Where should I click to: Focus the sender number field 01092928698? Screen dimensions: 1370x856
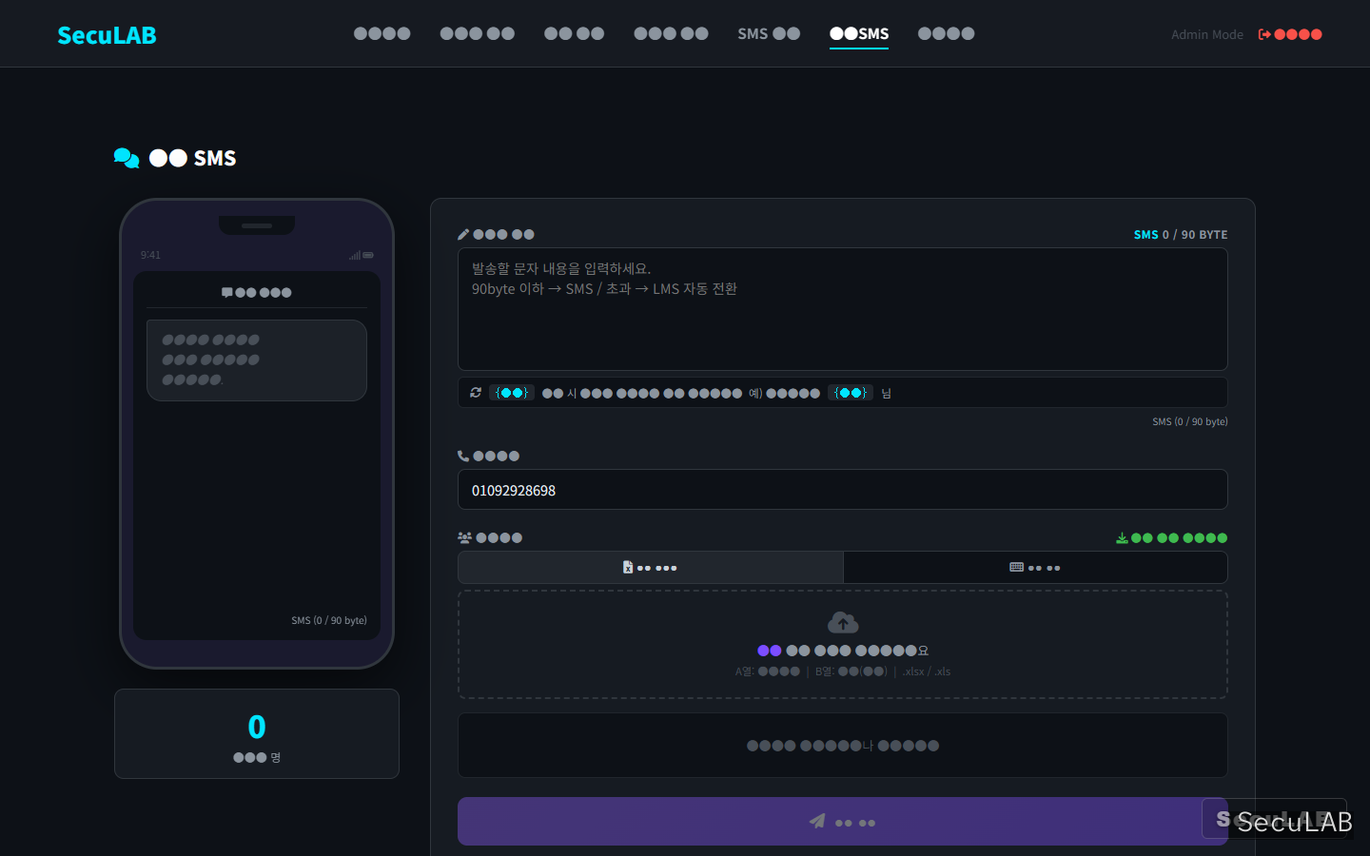point(843,490)
